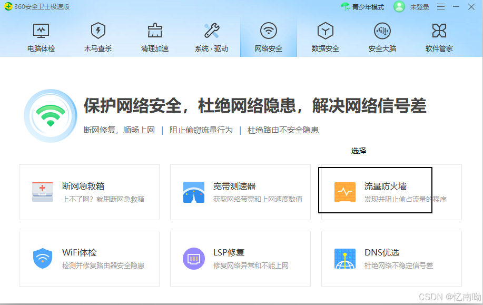This screenshot has height=305, width=483.
Task: Close the 360安全卫士 window
Action: point(471,7)
